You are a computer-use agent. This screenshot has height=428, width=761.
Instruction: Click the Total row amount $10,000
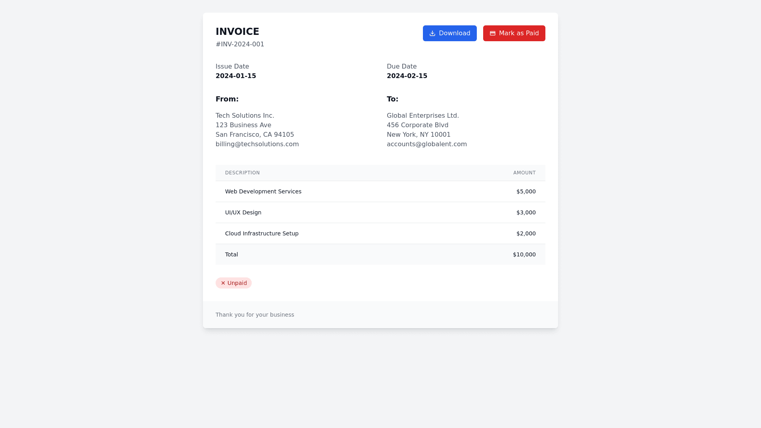point(524,254)
